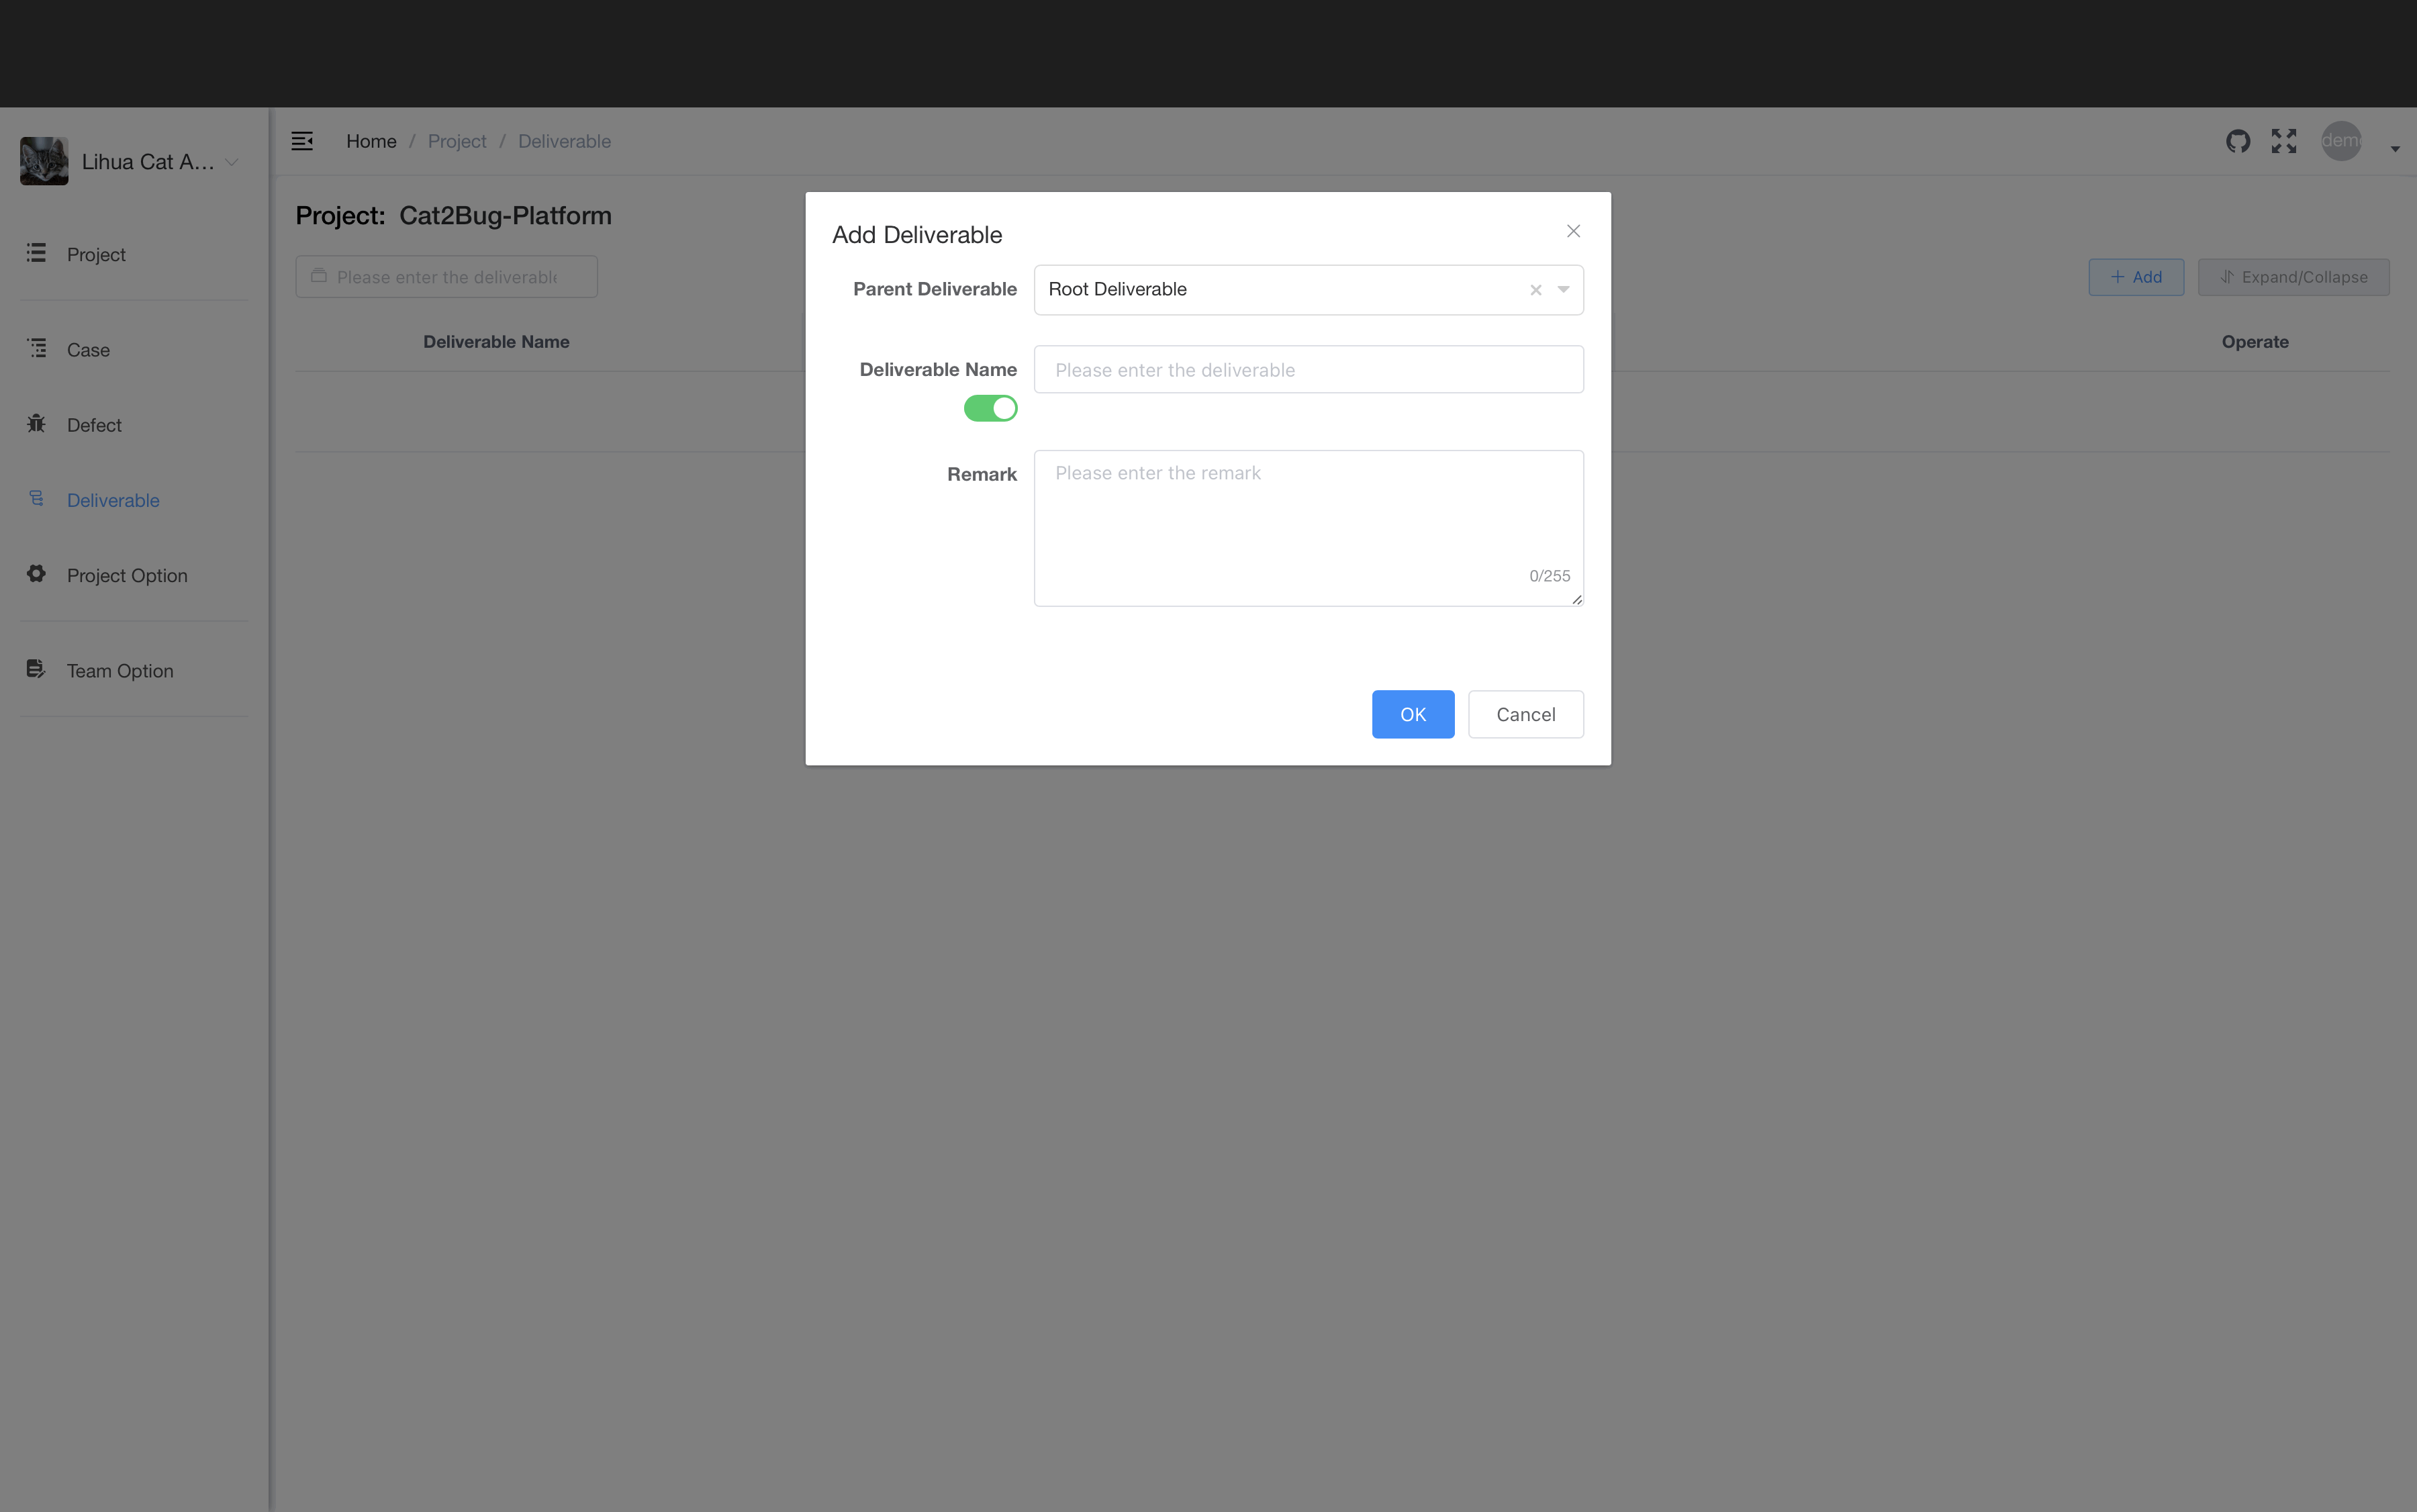Open the navigation hamburger menu

[301, 140]
